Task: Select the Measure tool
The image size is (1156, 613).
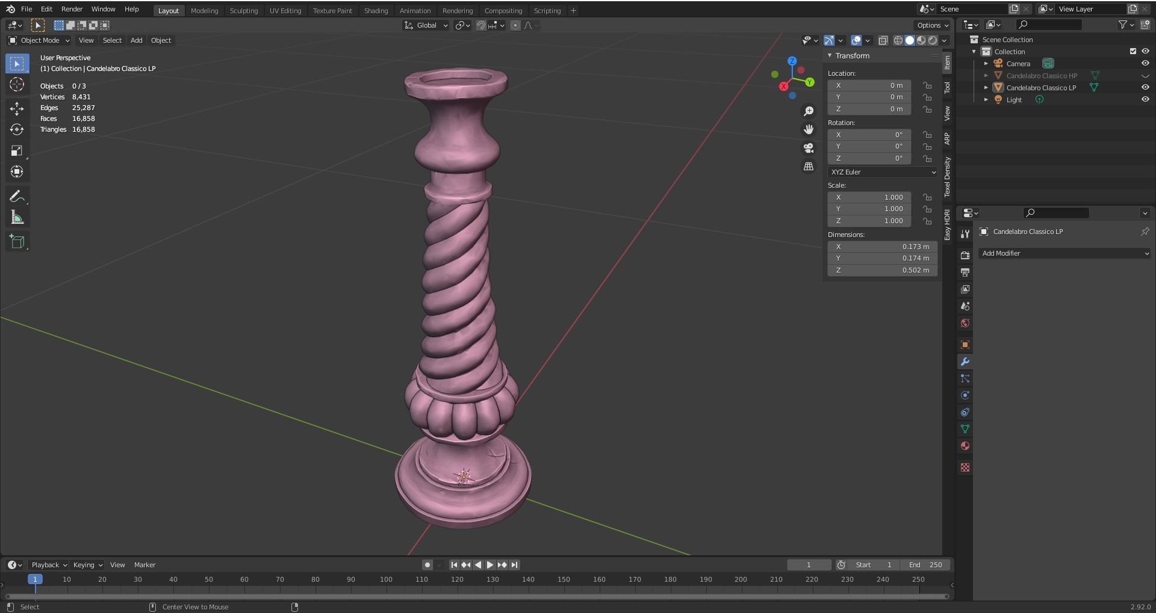Action: pos(17,217)
